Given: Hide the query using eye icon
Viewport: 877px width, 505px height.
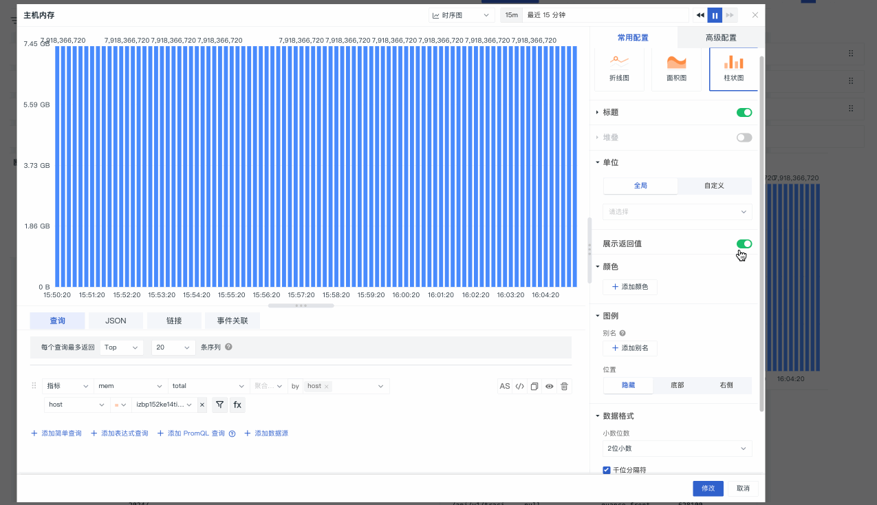Looking at the screenshot, I should coord(550,386).
